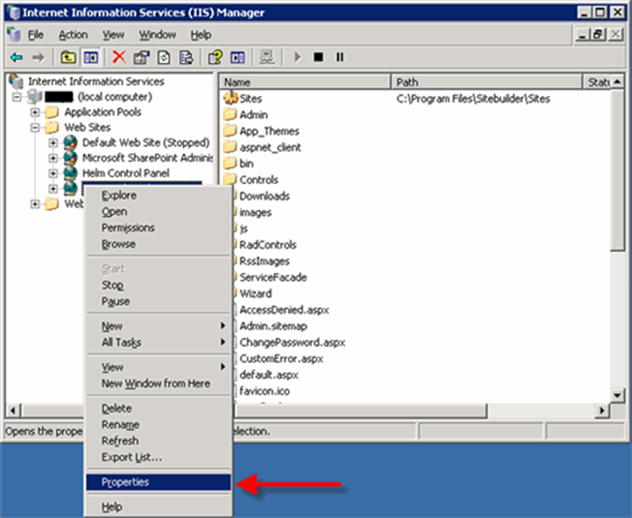Open the Action menu in menu bar

(x=73, y=35)
